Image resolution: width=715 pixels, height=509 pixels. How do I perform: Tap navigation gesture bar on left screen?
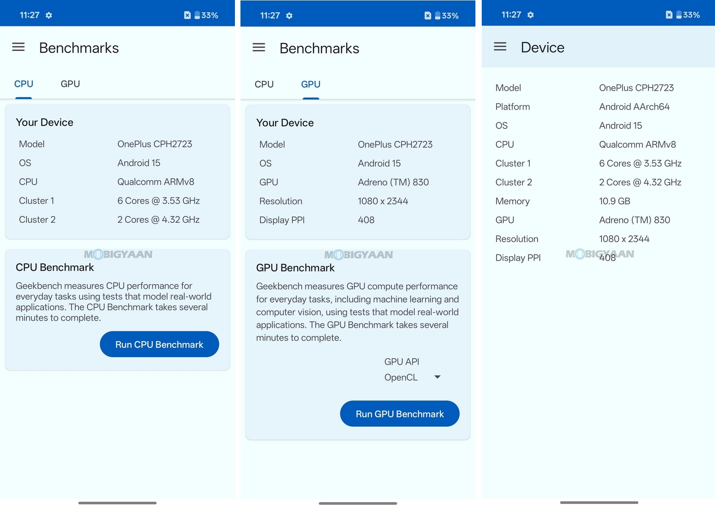[117, 503]
